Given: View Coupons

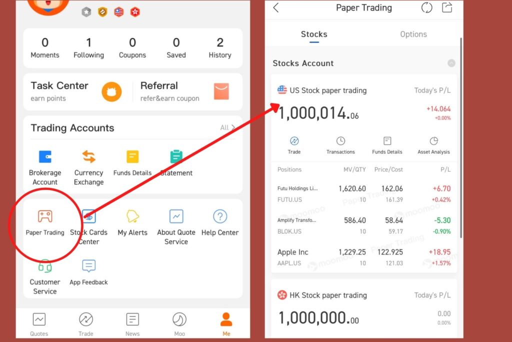Looking at the screenshot, I should point(132,47).
